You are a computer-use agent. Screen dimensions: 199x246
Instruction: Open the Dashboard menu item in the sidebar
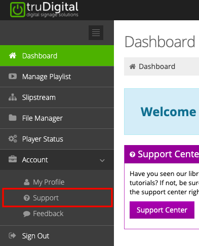tap(57, 56)
